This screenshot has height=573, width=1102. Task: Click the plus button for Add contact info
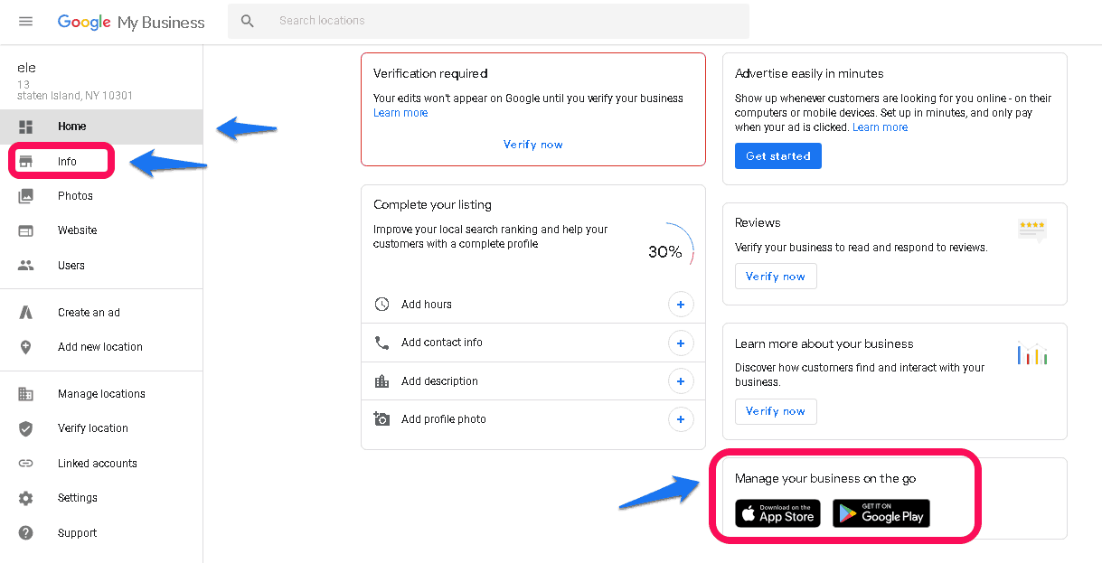pos(681,343)
